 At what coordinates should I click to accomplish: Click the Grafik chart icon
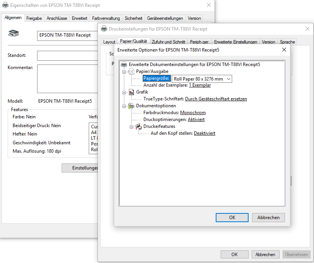pos(131,92)
